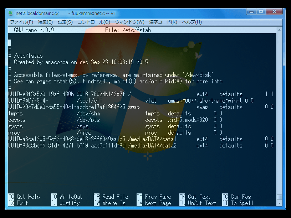Click the '^T To Spell' shortcut
This screenshot has width=291, height=218.
(x=238, y=203)
